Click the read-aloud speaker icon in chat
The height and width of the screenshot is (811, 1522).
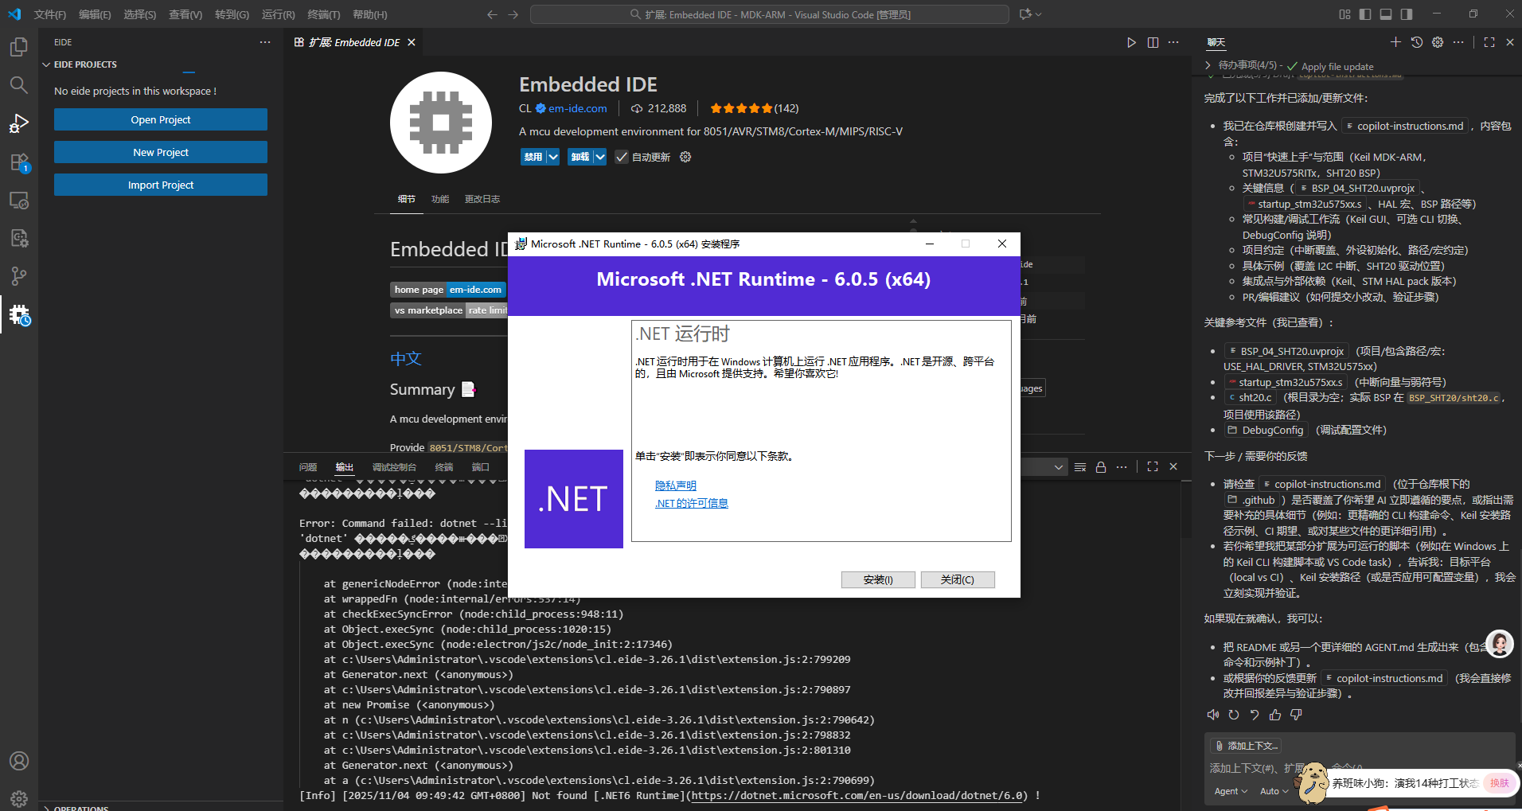click(1213, 715)
